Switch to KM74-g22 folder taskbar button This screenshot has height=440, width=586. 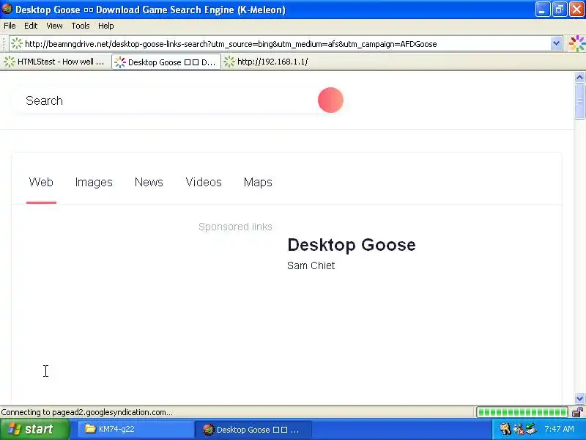coord(135,429)
